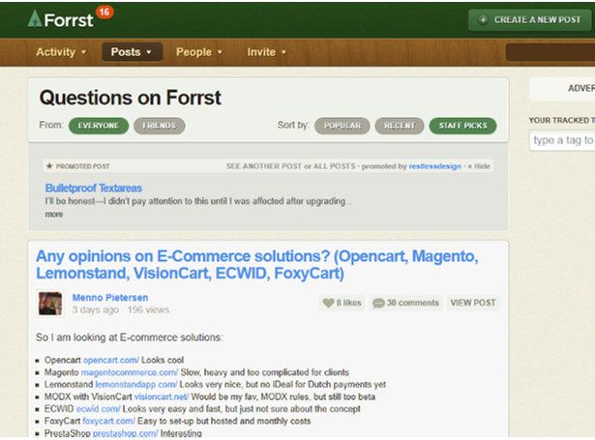The width and height of the screenshot is (595, 440).
Task: Click the 3 days ago timestamp
Action: [95, 309]
